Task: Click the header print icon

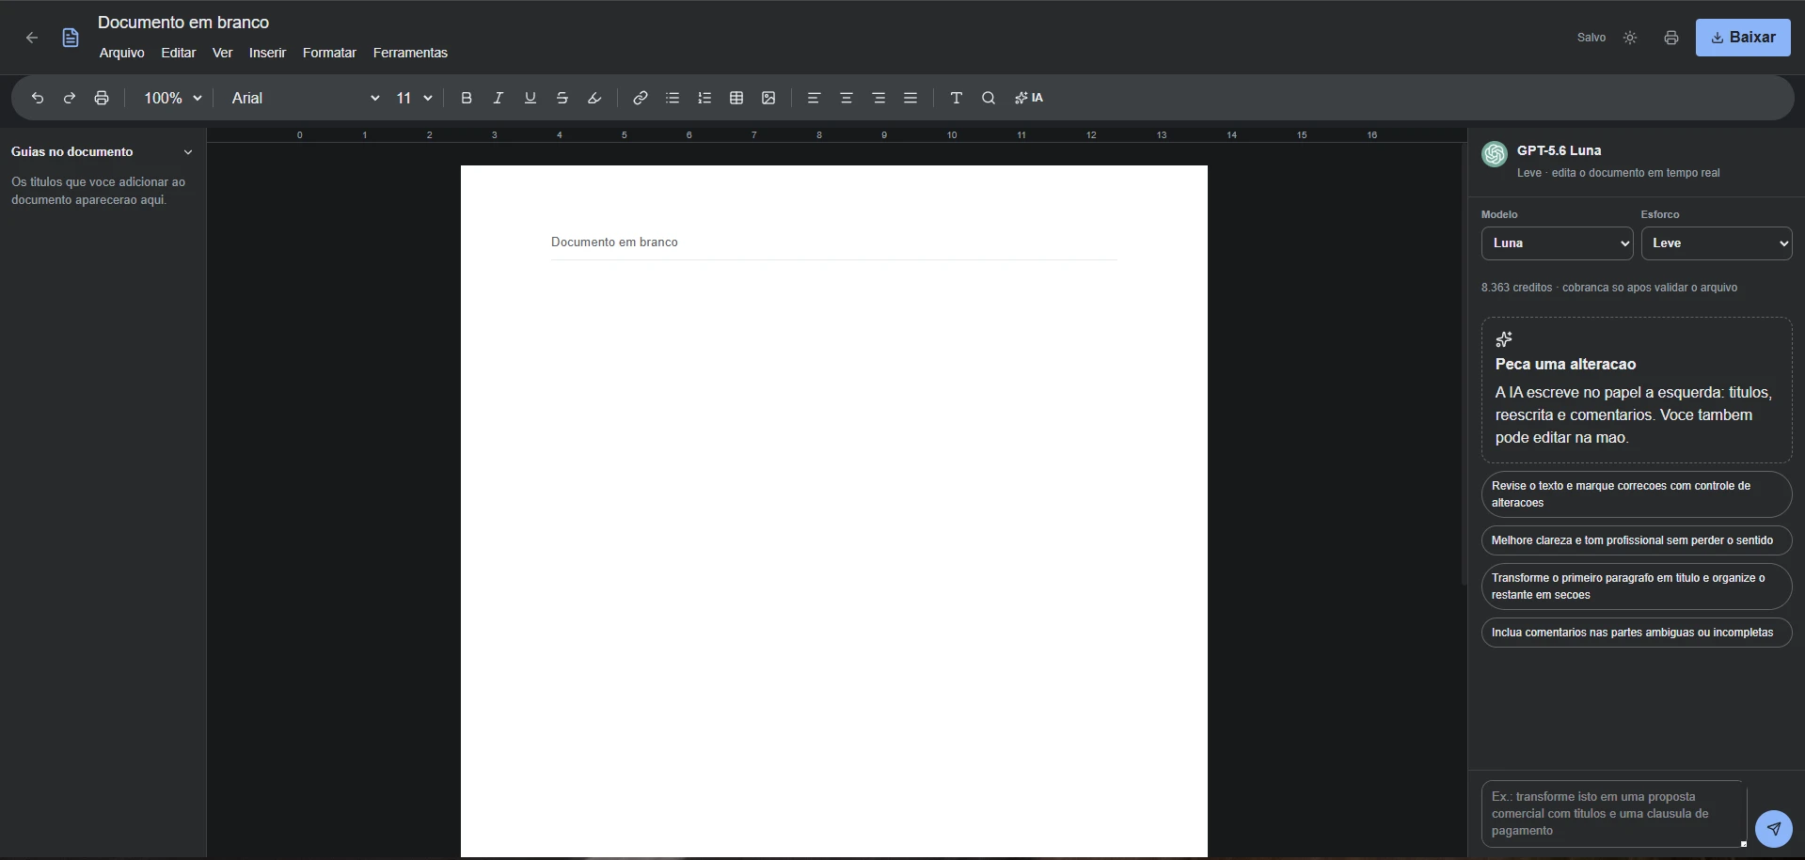Action: click(1671, 38)
